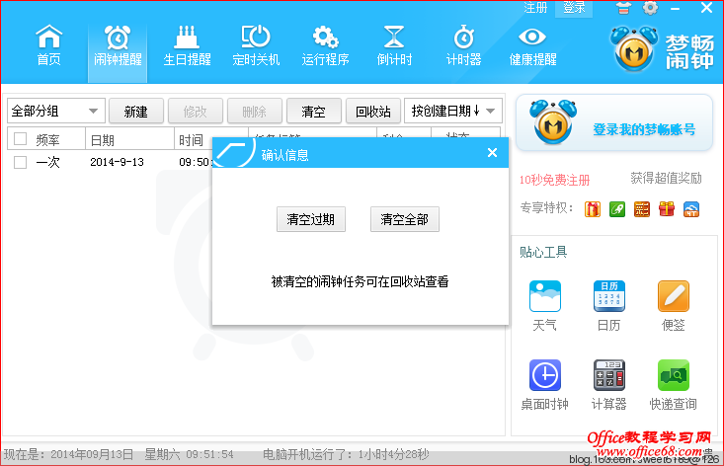The height and width of the screenshot is (466, 724).
Task: Minimize the 梦畅闹钟 window
Action: coord(675,8)
